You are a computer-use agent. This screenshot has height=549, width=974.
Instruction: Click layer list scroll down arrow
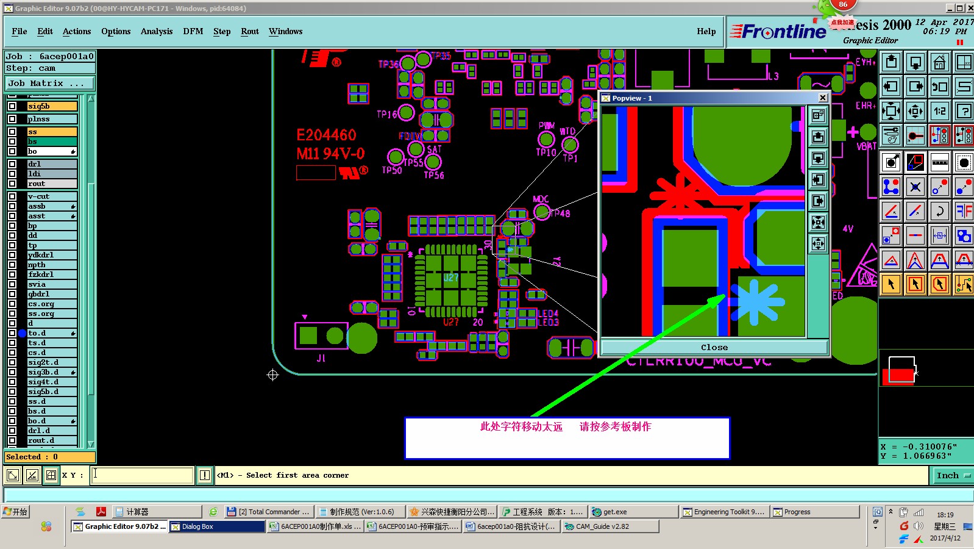pyautogui.click(x=91, y=444)
